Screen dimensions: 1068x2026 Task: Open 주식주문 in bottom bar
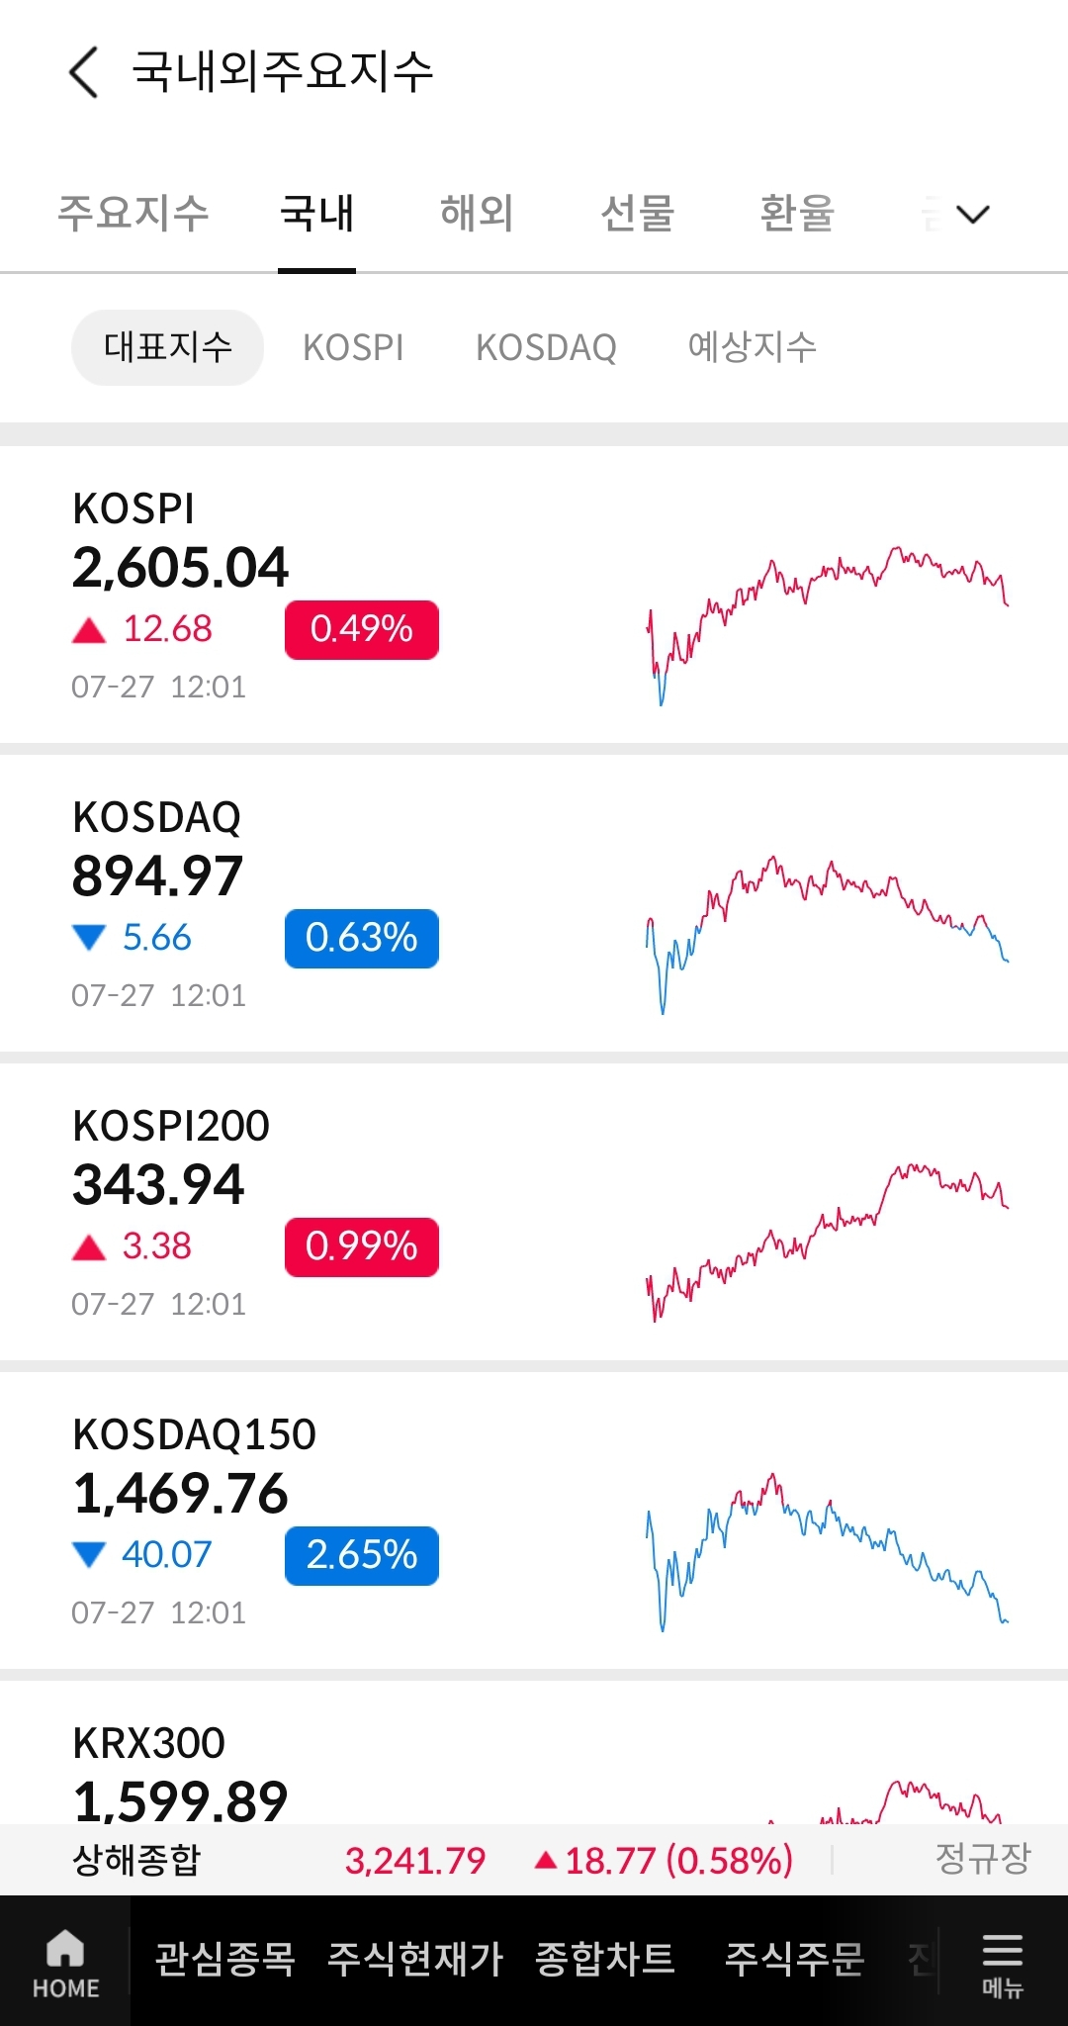coord(795,1960)
